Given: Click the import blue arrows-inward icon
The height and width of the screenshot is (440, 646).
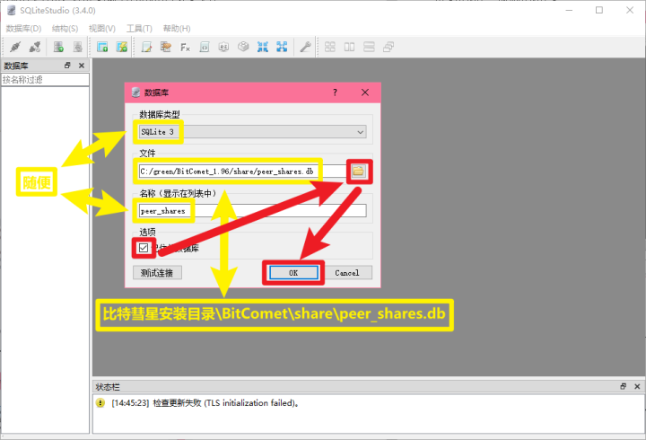Looking at the screenshot, I should [x=262, y=47].
